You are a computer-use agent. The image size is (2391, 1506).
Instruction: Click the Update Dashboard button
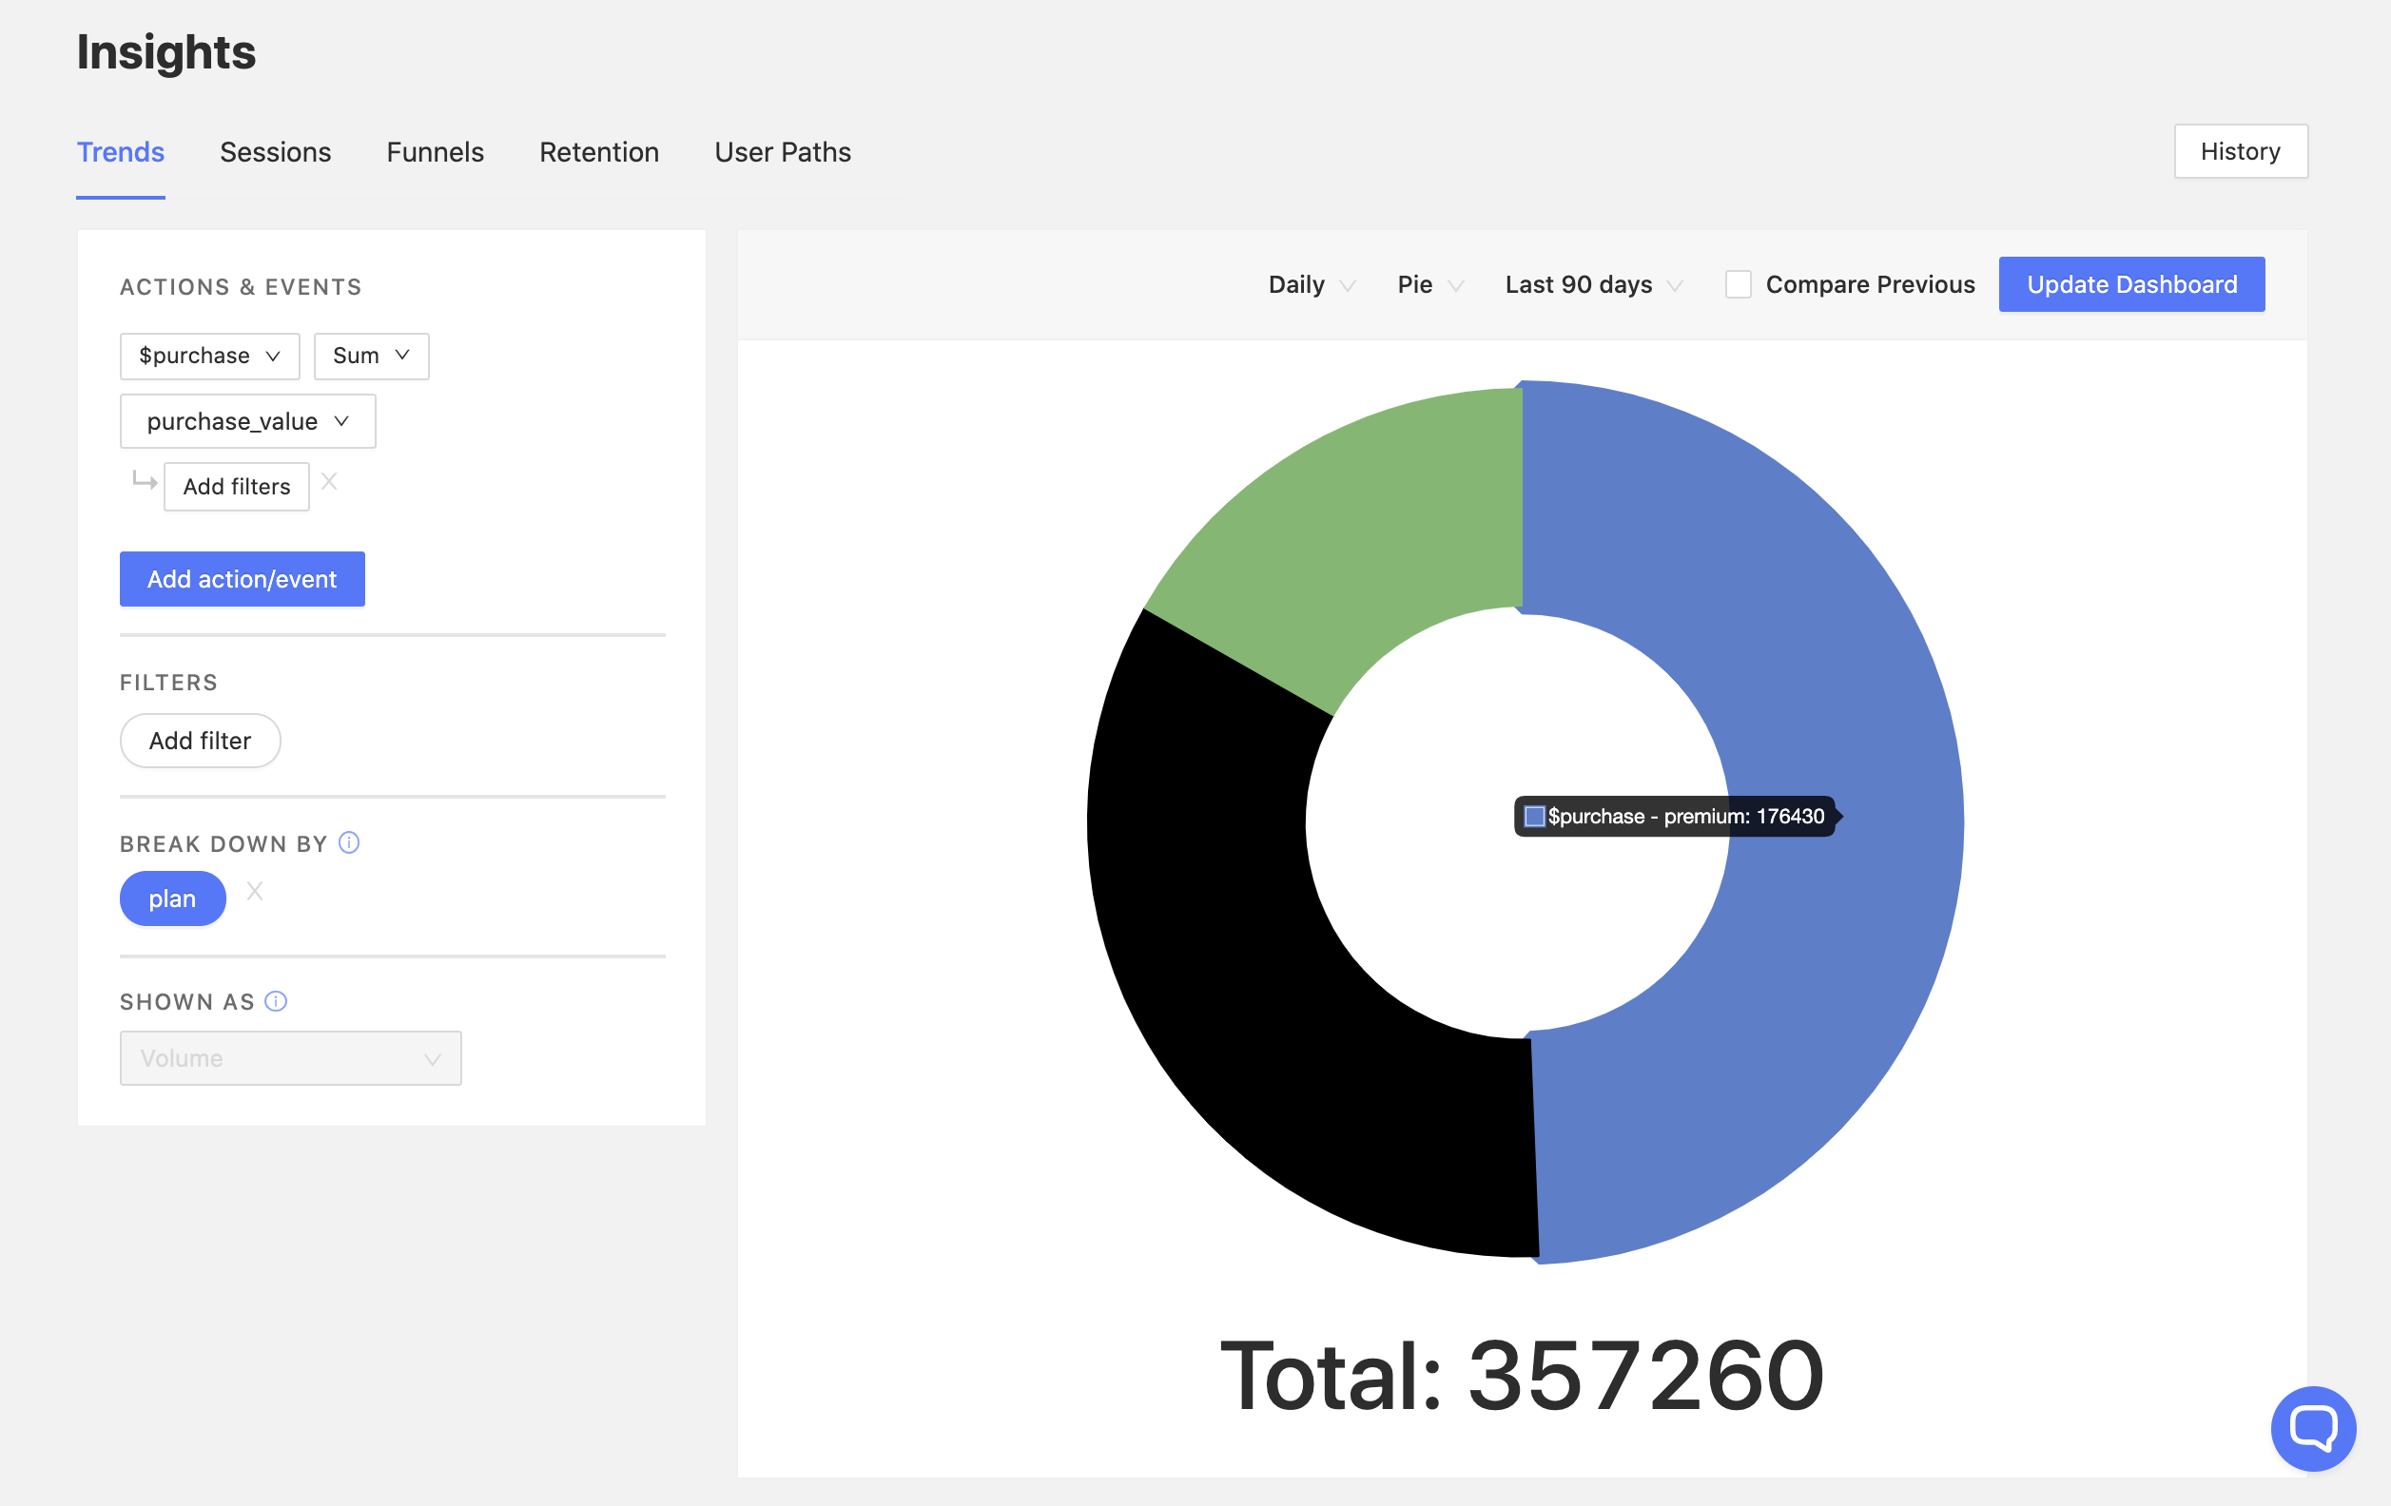(2130, 284)
